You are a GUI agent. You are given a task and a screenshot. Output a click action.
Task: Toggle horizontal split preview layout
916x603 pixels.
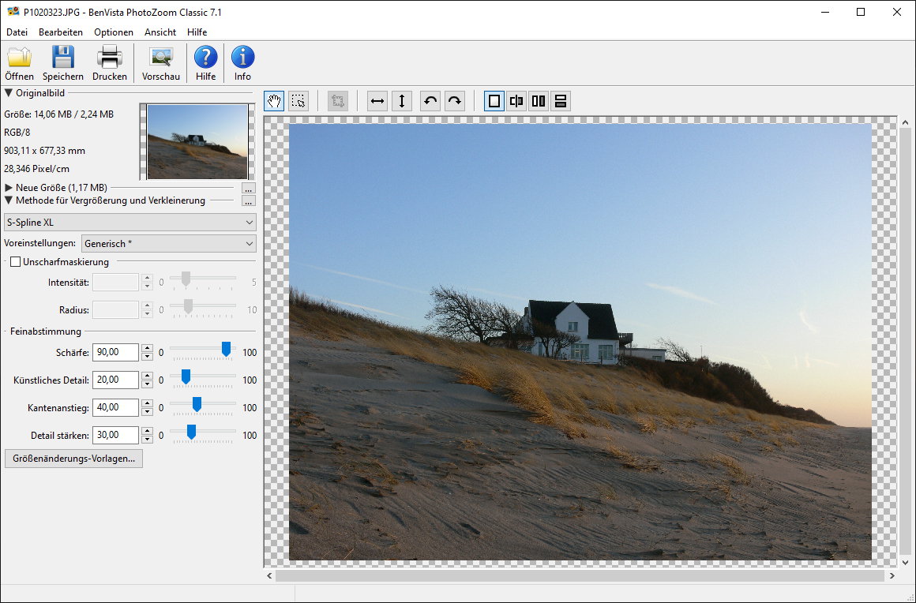pyautogui.click(x=561, y=101)
